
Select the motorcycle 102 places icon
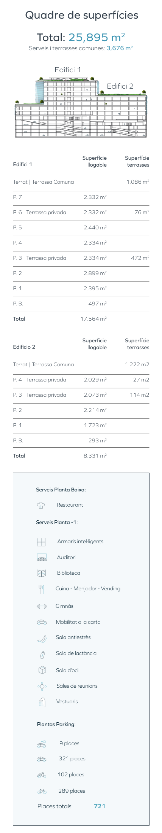[42, 775]
